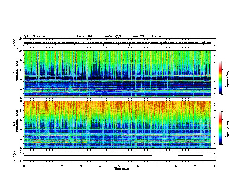Image resolution: width=241 pixels, height=186 pixels.
Task: Click the "8" kHz tick on ch.1 frequency axis
Action: [x=21, y=60]
